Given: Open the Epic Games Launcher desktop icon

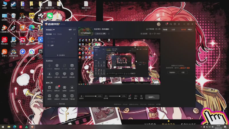Looking at the screenshot, I should pyautogui.click(x=41, y=54).
